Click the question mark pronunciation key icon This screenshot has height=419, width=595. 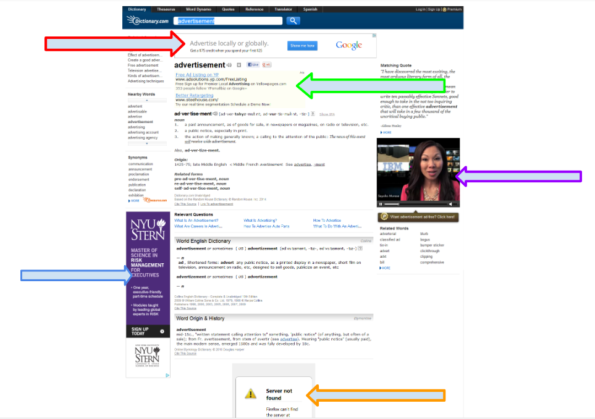(x=313, y=114)
